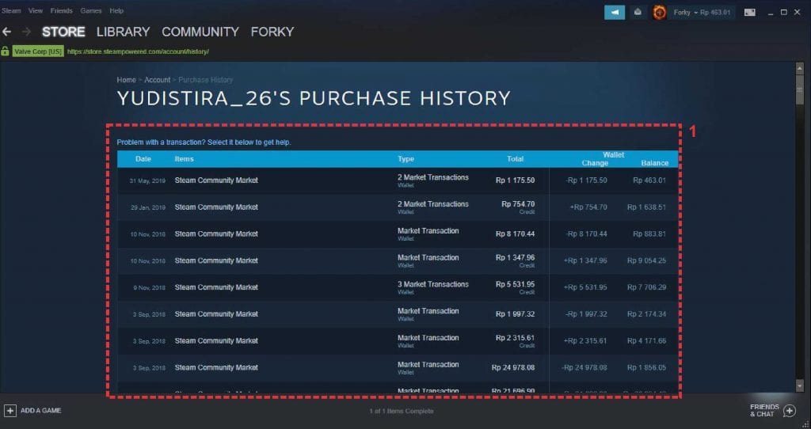Follow the Home breadcrumb link
Image resolution: width=811 pixels, height=429 pixels.
point(126,80)
